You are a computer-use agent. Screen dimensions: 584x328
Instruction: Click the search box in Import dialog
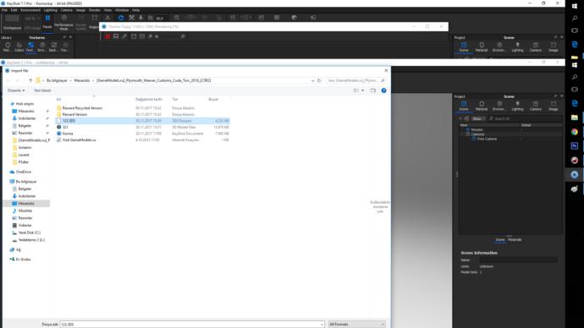pos(355,80)
